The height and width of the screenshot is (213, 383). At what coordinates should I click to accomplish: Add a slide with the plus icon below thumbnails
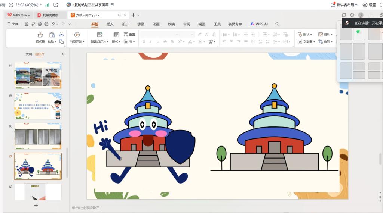[36, 205]
